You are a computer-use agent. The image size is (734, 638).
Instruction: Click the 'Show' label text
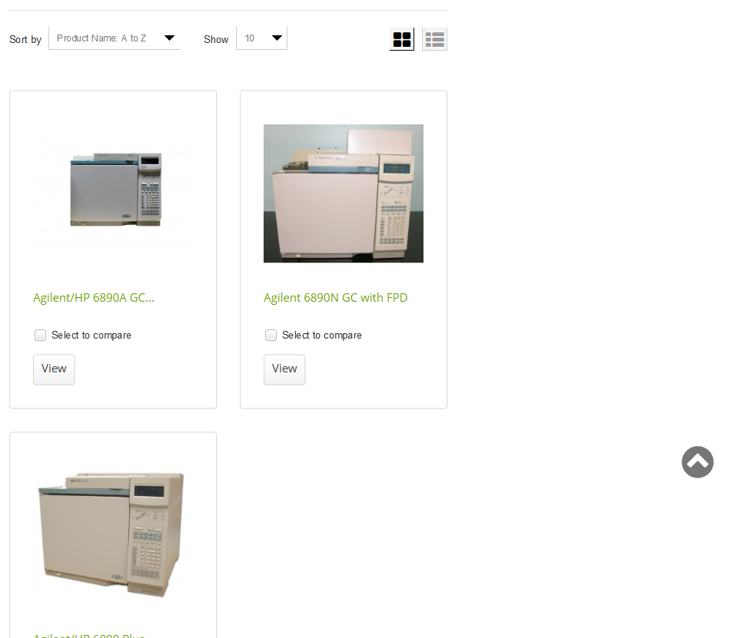216,39
